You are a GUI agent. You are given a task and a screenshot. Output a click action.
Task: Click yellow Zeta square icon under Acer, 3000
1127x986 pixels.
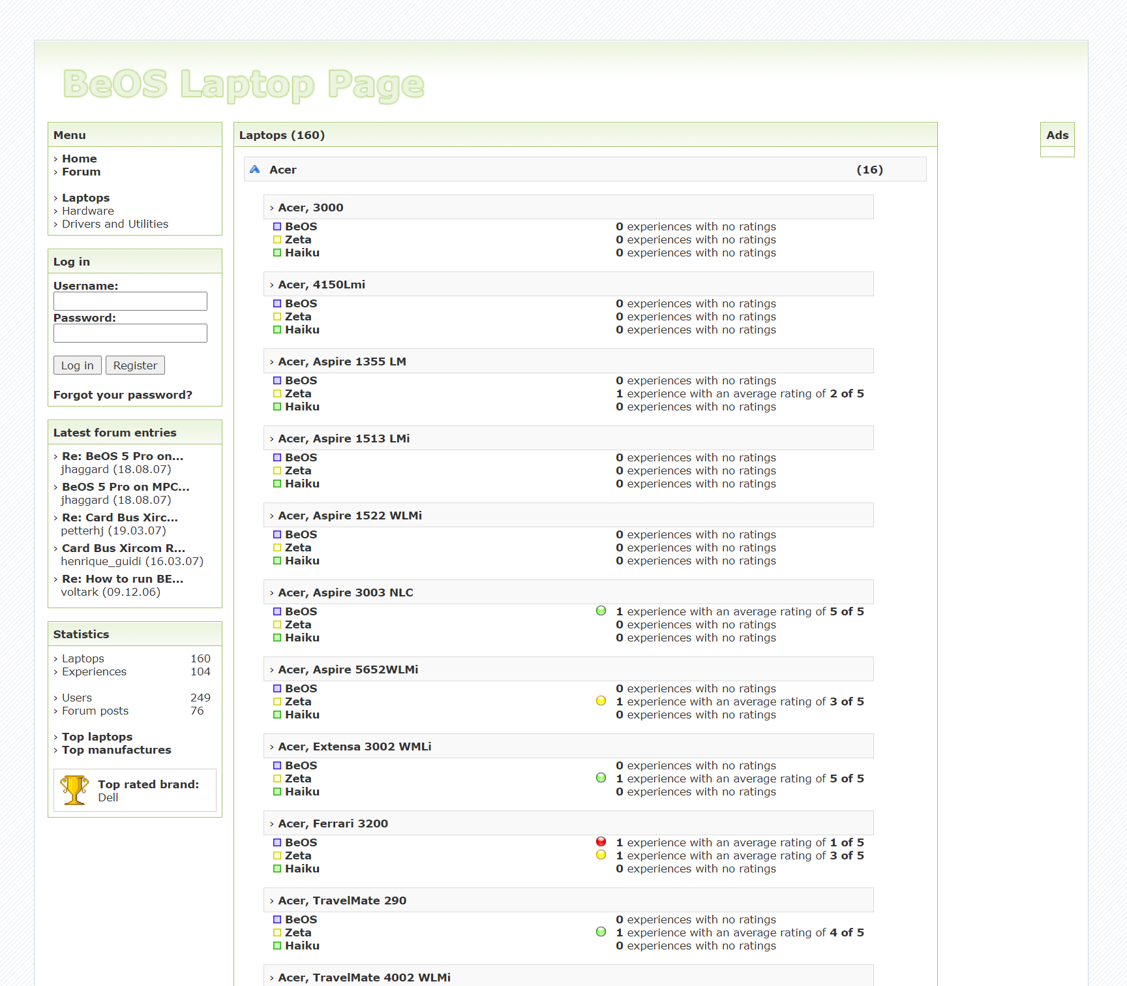pos(277,239)
